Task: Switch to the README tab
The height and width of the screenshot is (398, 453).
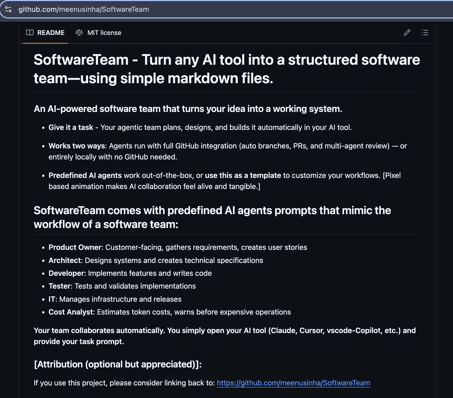Action: [51, 33]
